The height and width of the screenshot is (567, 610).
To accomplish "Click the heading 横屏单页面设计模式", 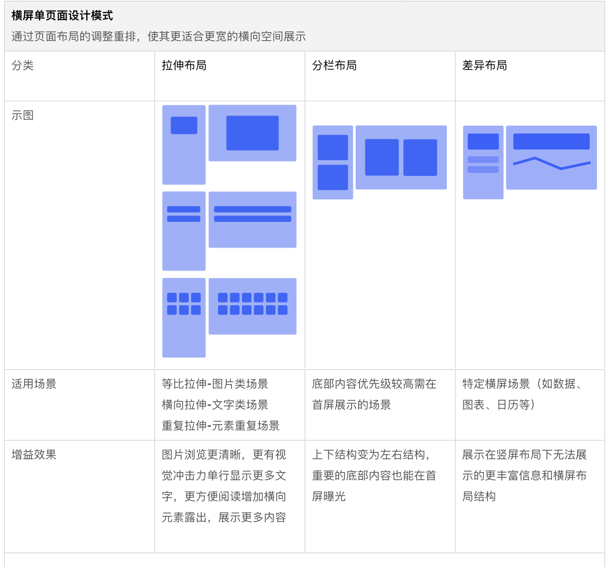I will pos(62,16).
